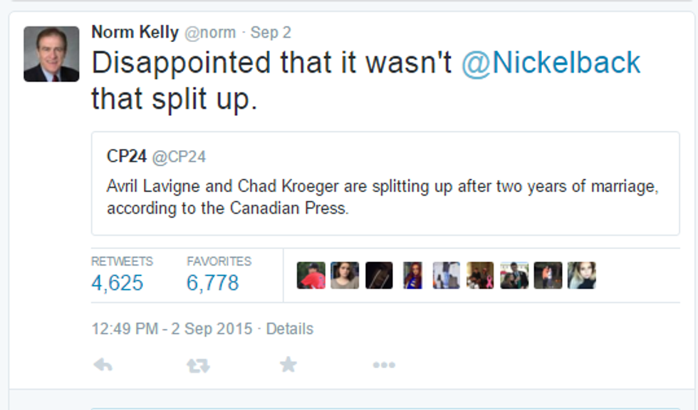This screenshot has height=410, width=698.
Task: View the 4,625 retweets list
Action: point(118,283)
